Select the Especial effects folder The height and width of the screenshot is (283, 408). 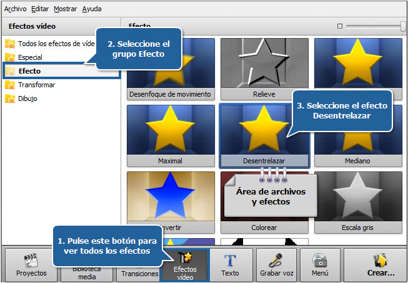24,57
